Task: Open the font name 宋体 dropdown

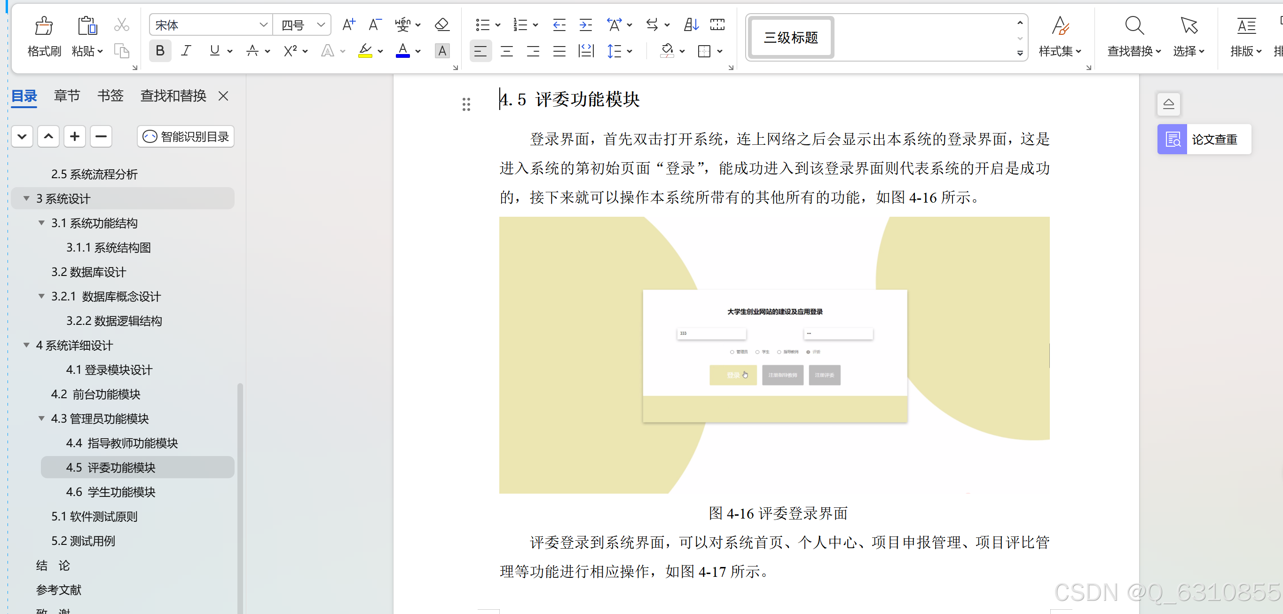Action: point(263,25)
